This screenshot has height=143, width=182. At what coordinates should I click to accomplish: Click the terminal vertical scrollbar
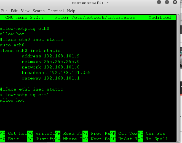tap(178, 78)
